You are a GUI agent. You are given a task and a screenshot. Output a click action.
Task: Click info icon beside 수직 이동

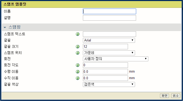tap(78, 78)
